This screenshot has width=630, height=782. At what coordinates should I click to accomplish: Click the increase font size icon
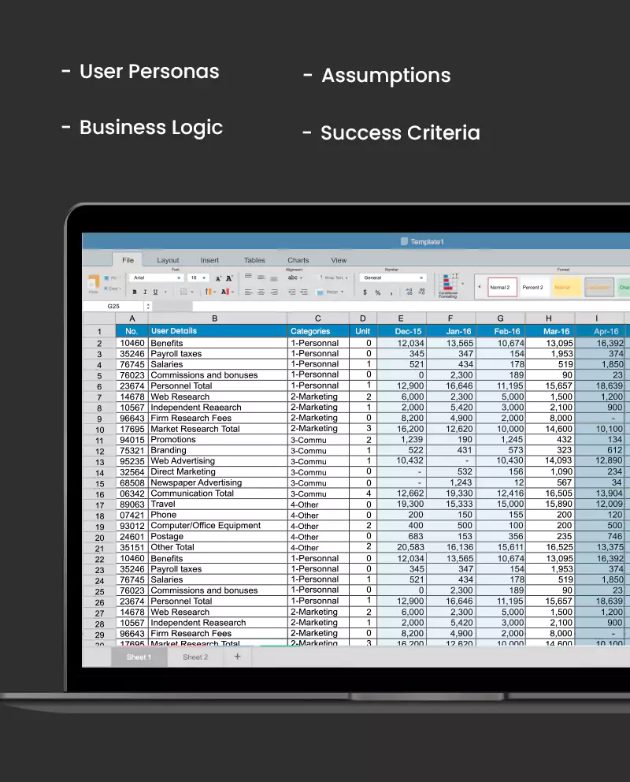[x=218, y=278]
